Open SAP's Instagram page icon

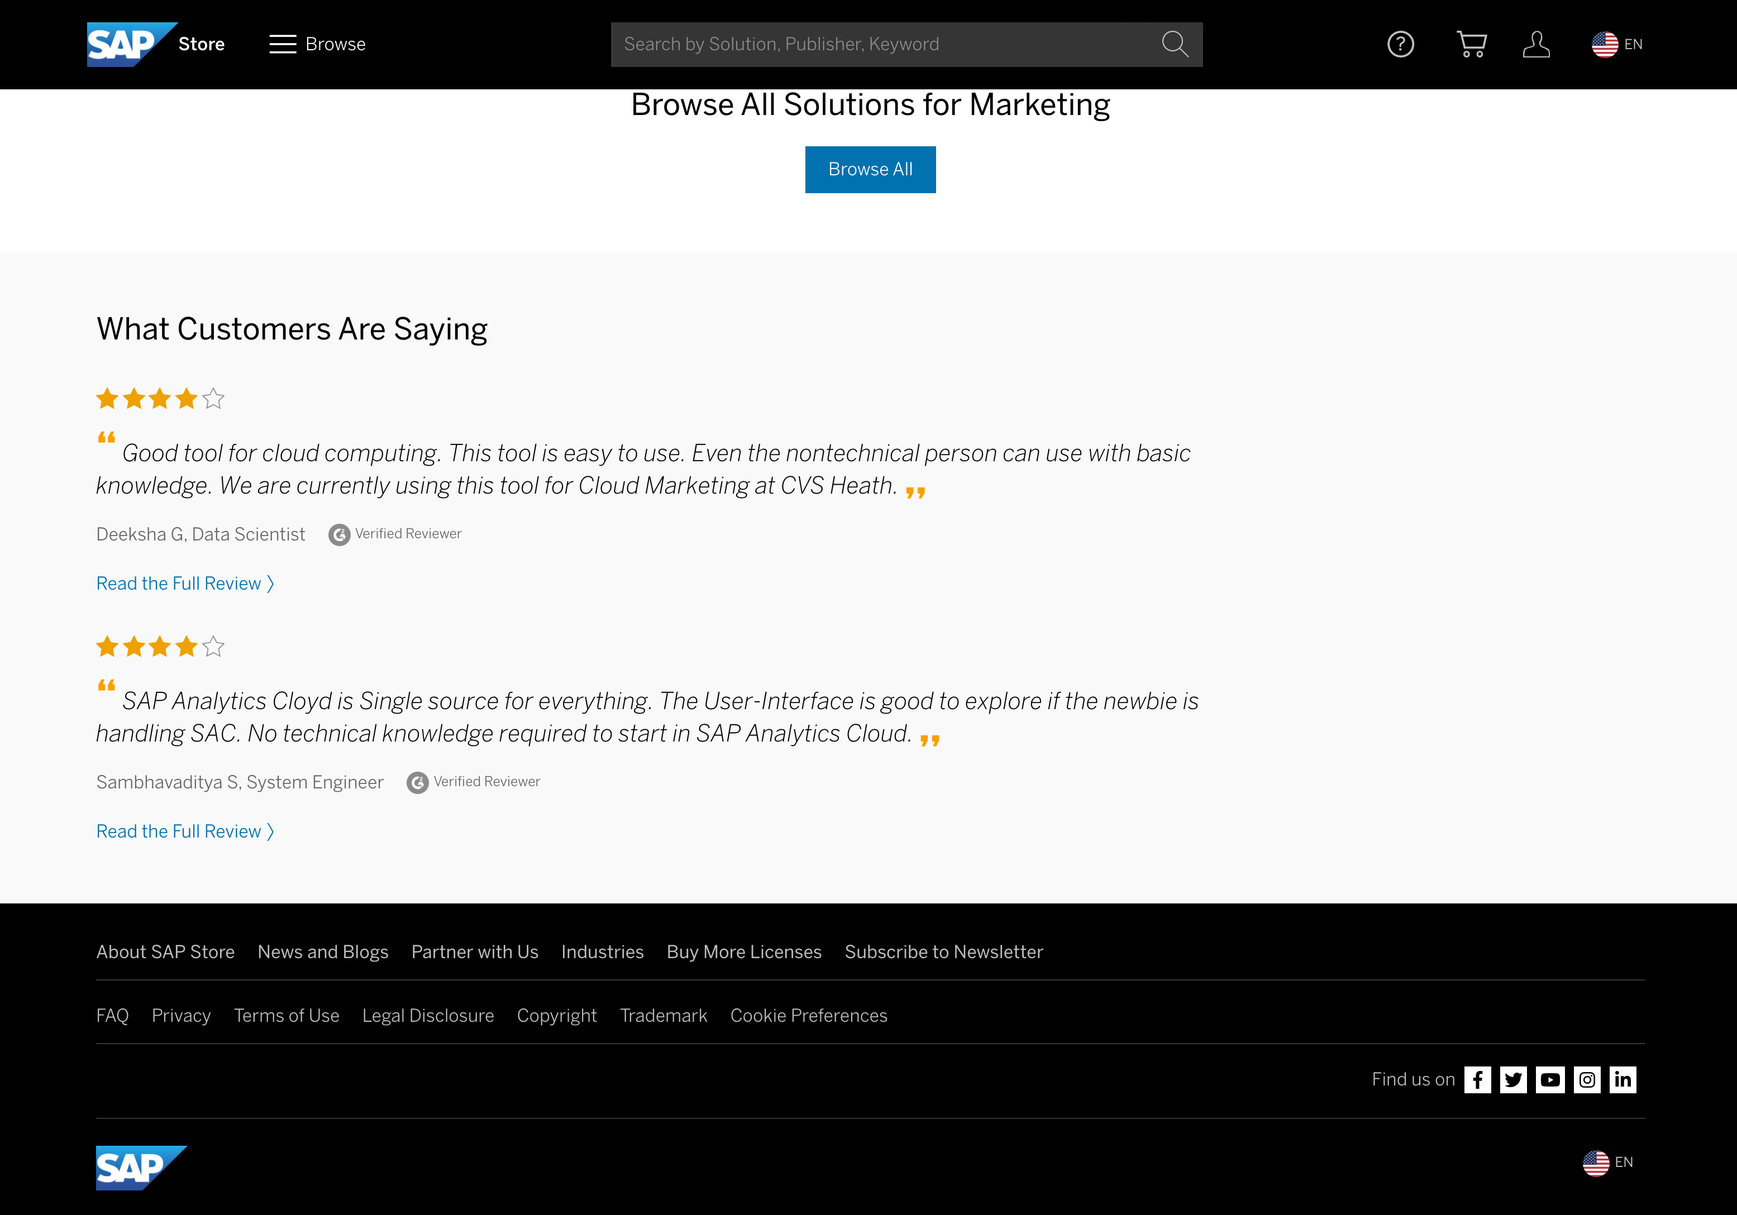click(x=1586, y=1079)
